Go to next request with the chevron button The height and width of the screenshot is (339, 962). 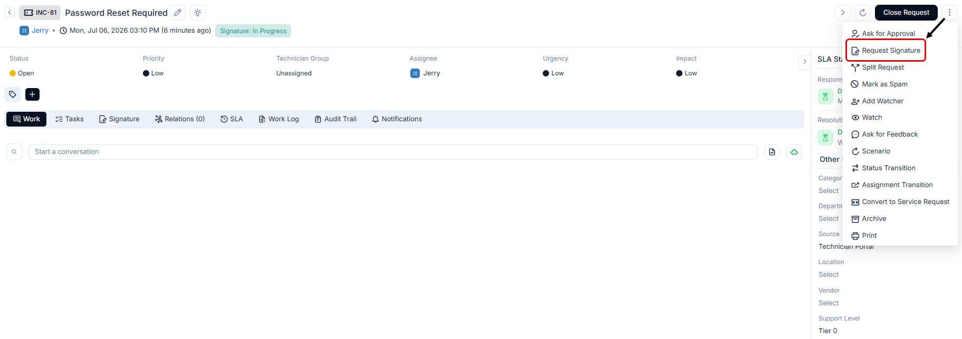tap(843, 13)
